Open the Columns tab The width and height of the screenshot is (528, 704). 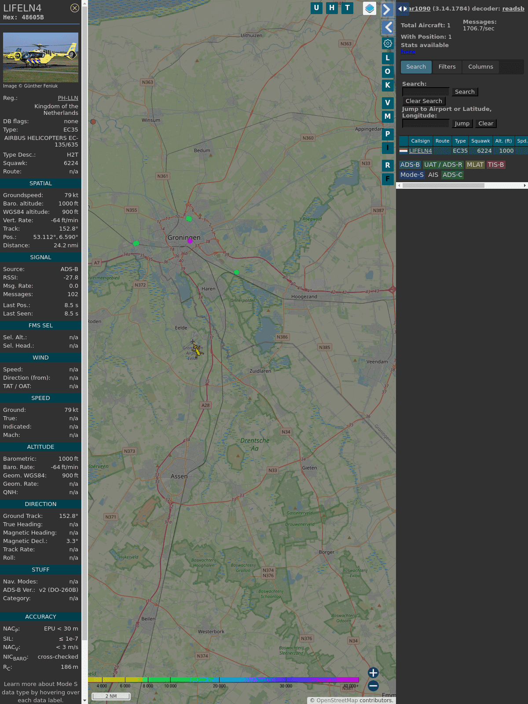point(480,67)
